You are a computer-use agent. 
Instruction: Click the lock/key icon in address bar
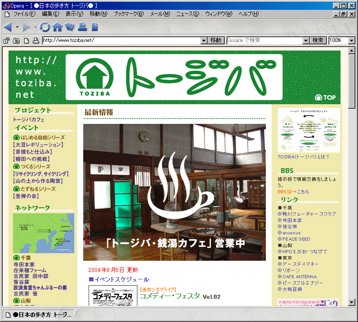click(6, 41)
